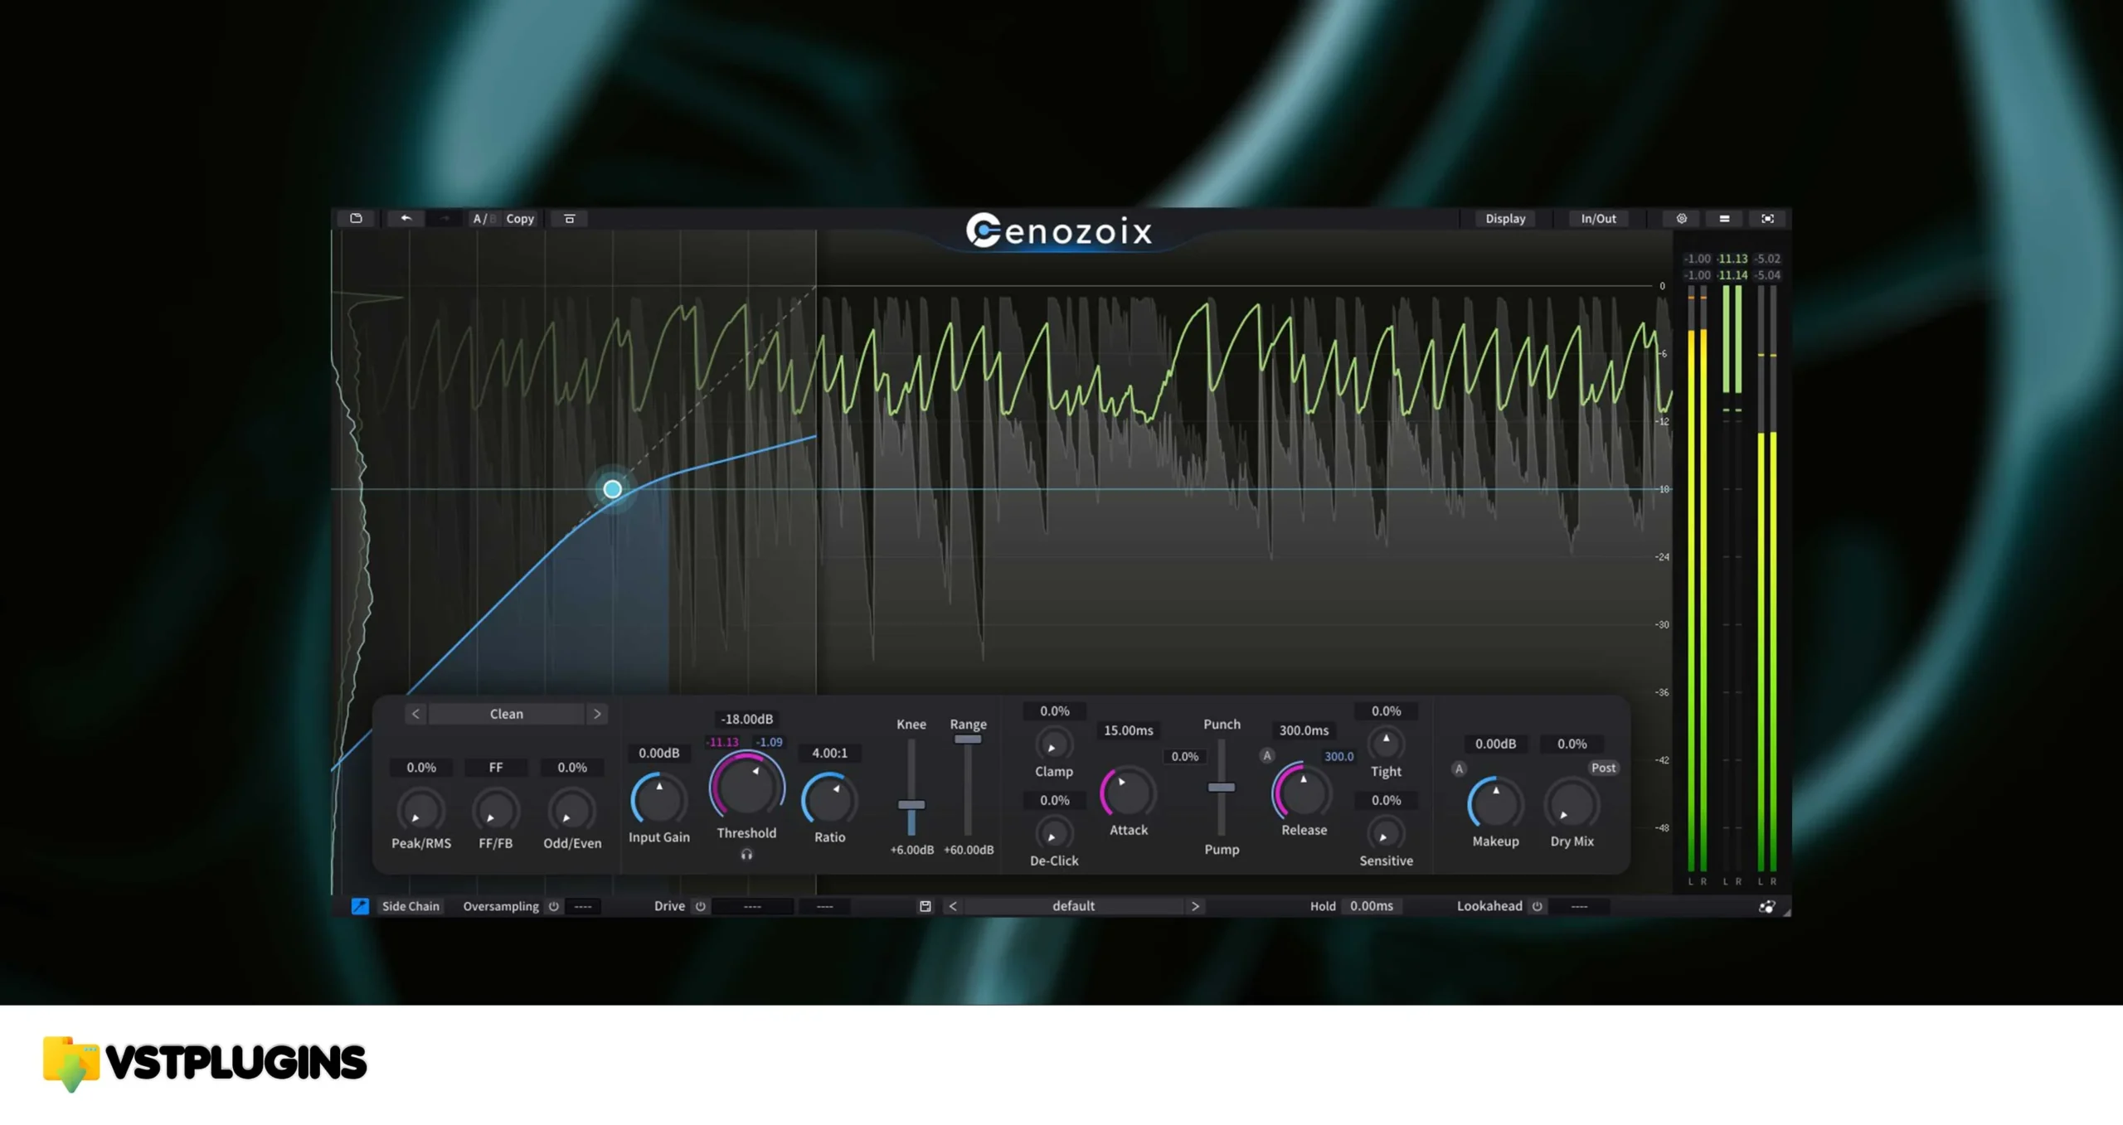Click the Peak/RMS knob

(420, 810)
